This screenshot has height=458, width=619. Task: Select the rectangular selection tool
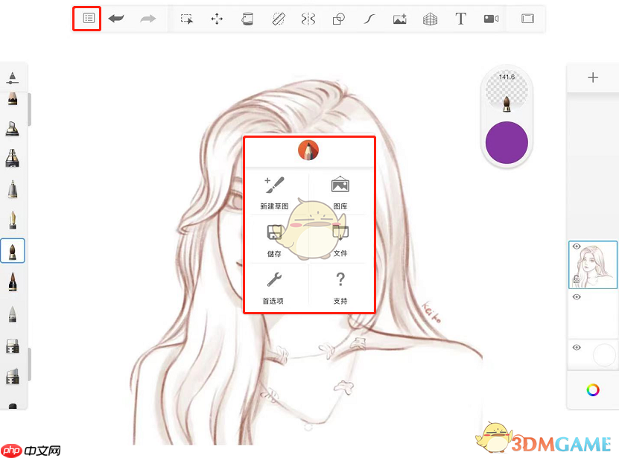click(x=186, y=19)
